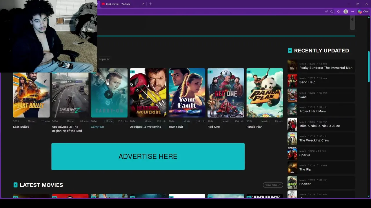371x208 pixels.
Task: Open the Read aloud icon in address bar
Action: point(326,12)
